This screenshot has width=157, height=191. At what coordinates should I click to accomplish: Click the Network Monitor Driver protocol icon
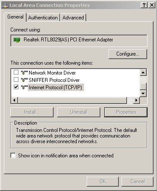[24, 72]
